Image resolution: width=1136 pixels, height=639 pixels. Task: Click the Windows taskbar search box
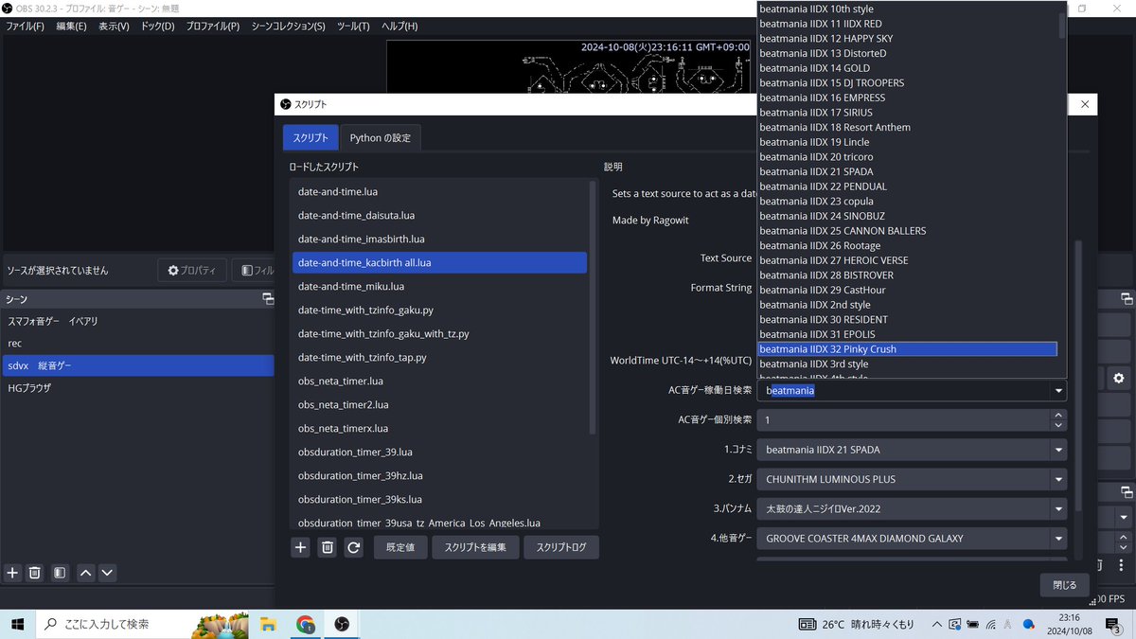144,624
